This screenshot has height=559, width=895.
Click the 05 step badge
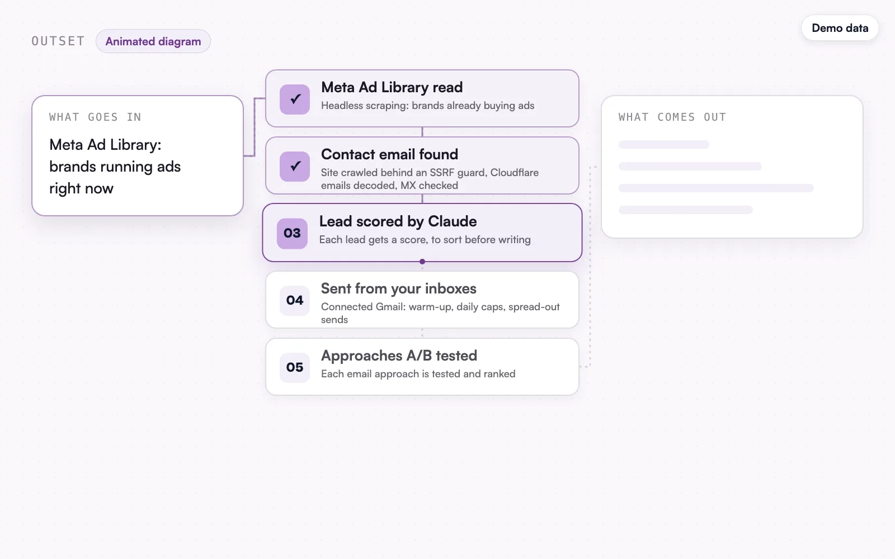(x=295, y=367)
